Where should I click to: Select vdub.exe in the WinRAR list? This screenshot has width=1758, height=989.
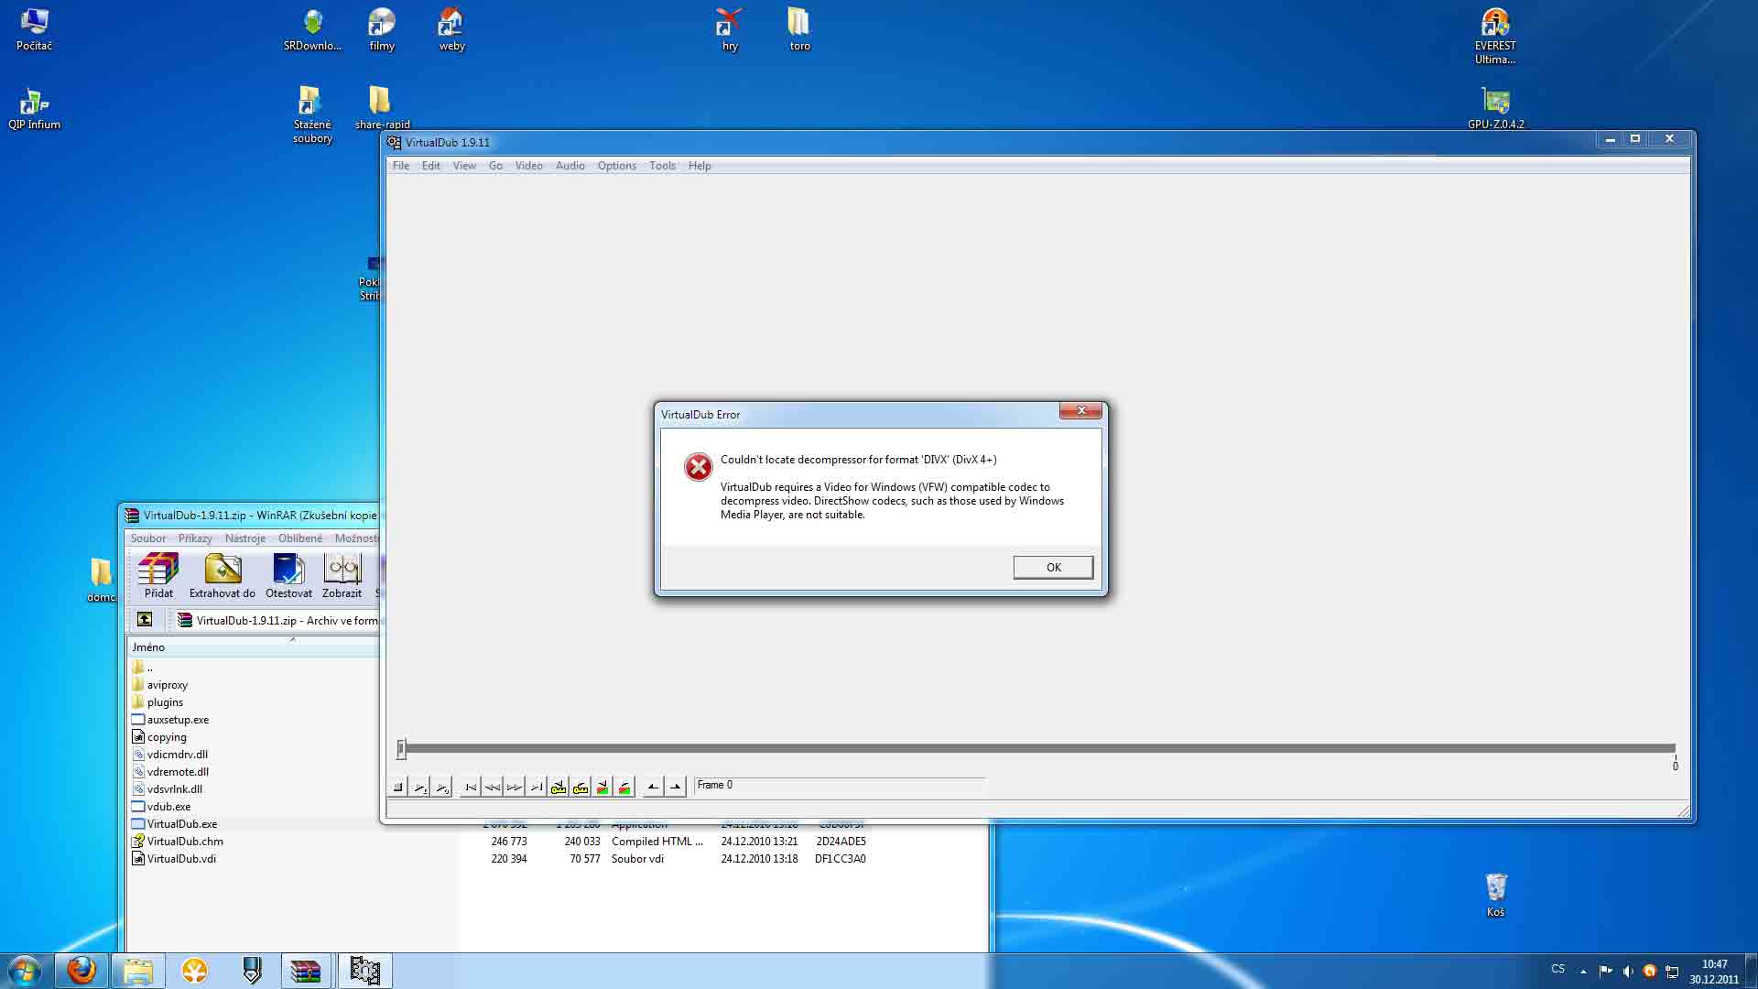pos(161,807)
